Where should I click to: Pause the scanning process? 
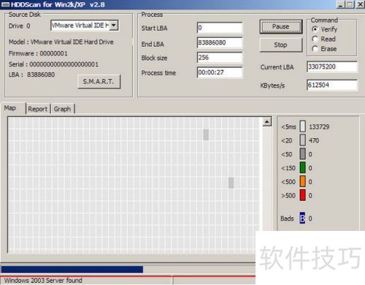(281, 26)
